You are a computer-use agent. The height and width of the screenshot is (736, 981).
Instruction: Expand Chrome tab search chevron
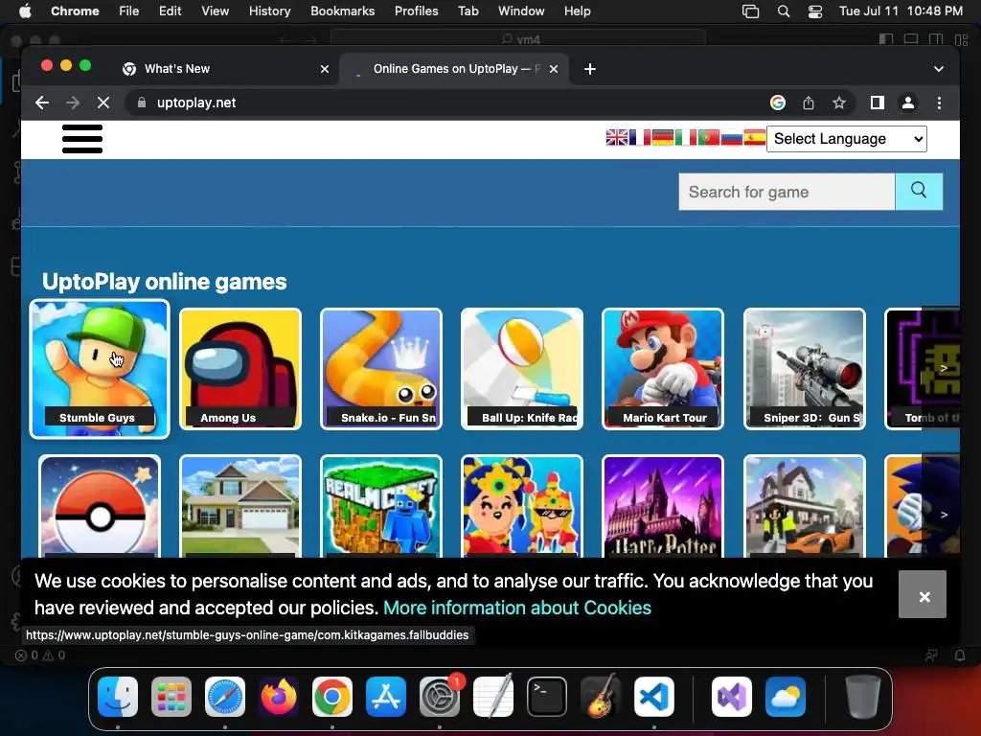(939, 69)
